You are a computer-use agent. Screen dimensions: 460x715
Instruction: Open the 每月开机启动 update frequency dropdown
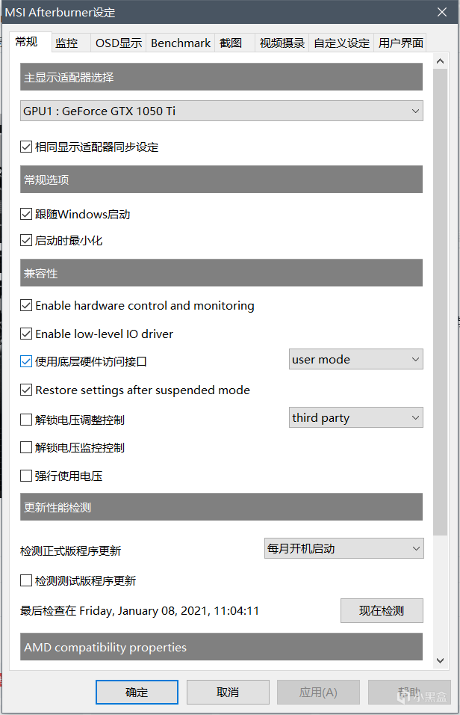pos(344,549)
